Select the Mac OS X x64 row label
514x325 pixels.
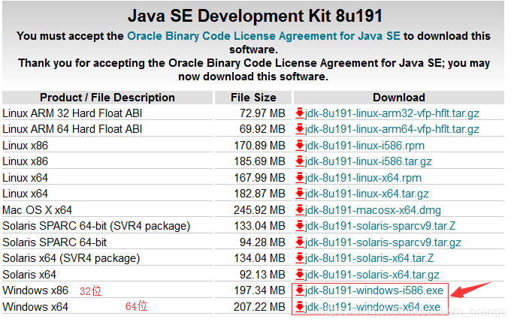(x=37, y=210)
